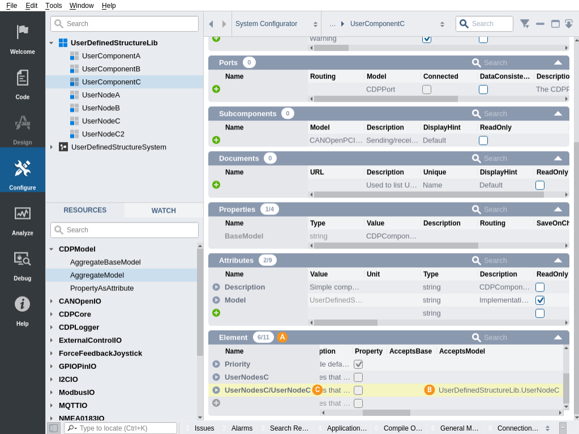Viewport: 579px width, 434px height.
Task: Collapse the Attributes section
Action: (558, 260)
